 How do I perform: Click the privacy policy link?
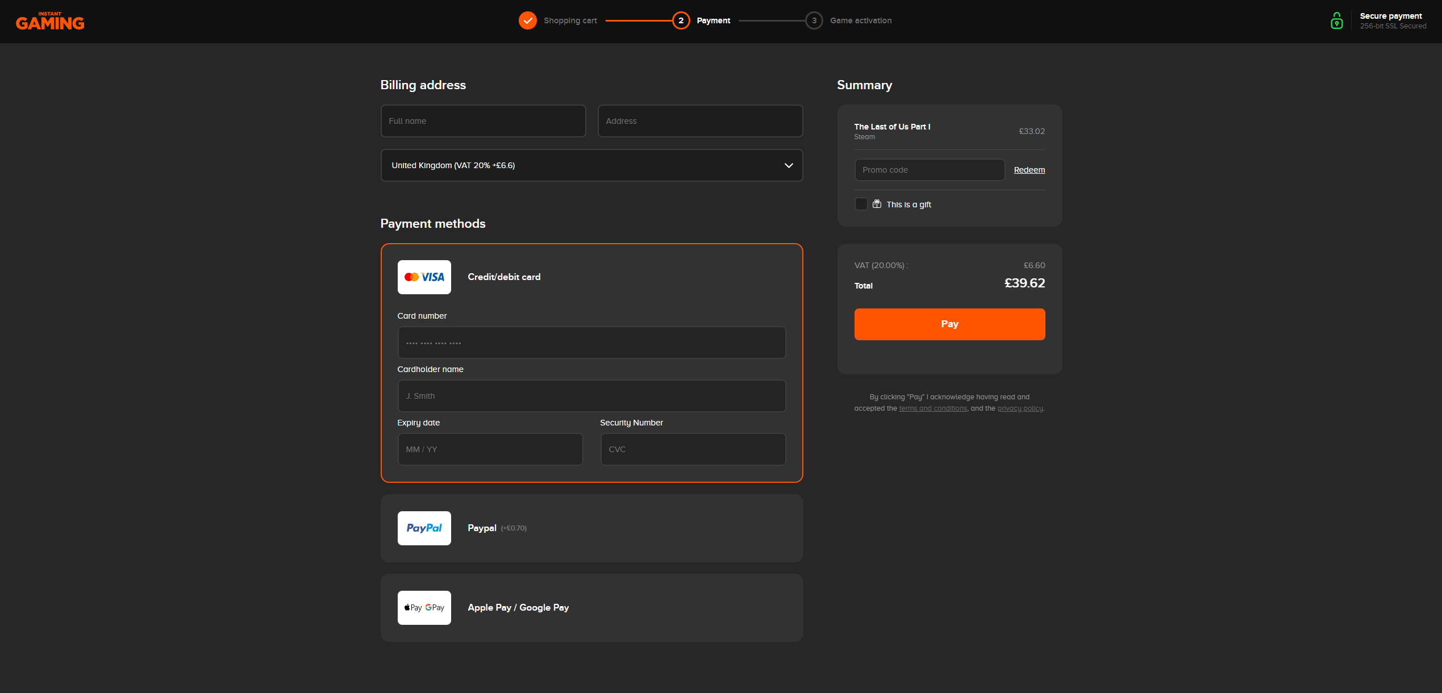click(x=1019, y=407)
